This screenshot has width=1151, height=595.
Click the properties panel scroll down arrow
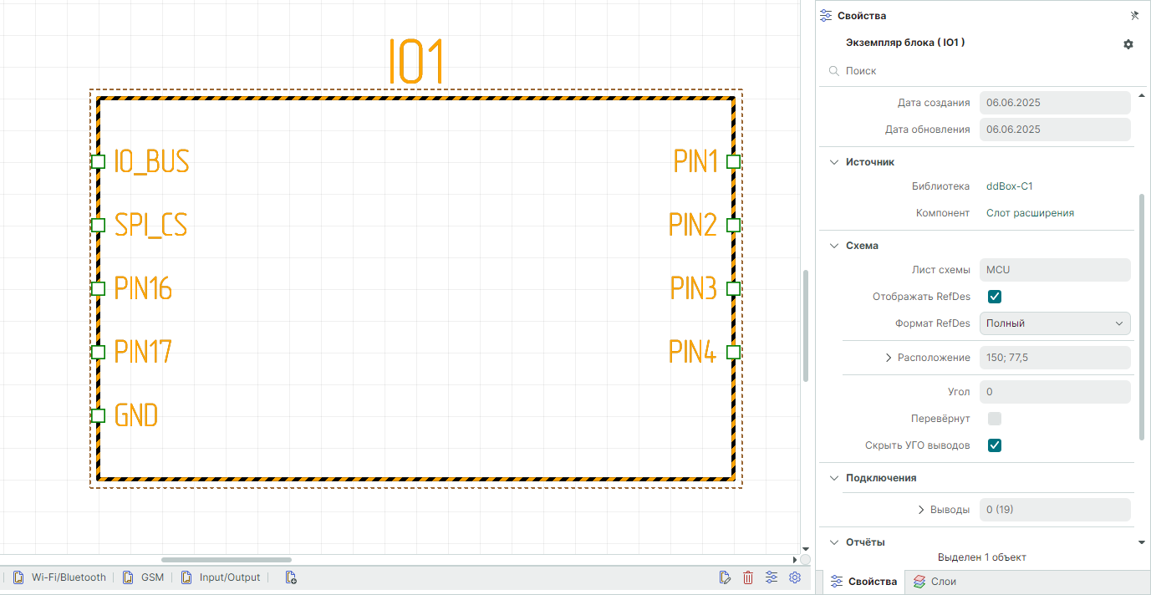pyautogui.click(x=1142, y=542)
